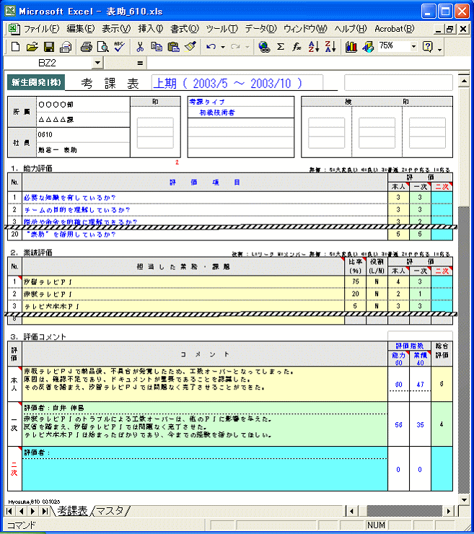Click Sort Ascending A-Z icon
The height and width of the screenshot is (534, 474).
(314, 47)
